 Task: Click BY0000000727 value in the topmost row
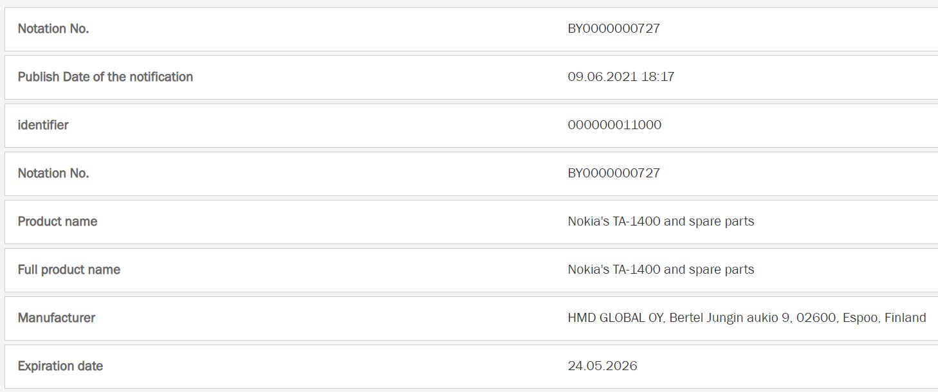click(614, 29)
